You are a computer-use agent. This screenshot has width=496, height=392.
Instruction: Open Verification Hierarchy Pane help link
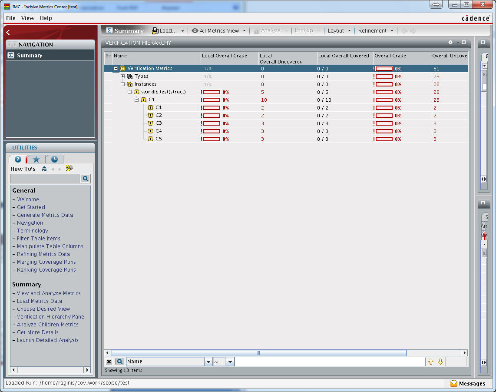tap(51, 317)
